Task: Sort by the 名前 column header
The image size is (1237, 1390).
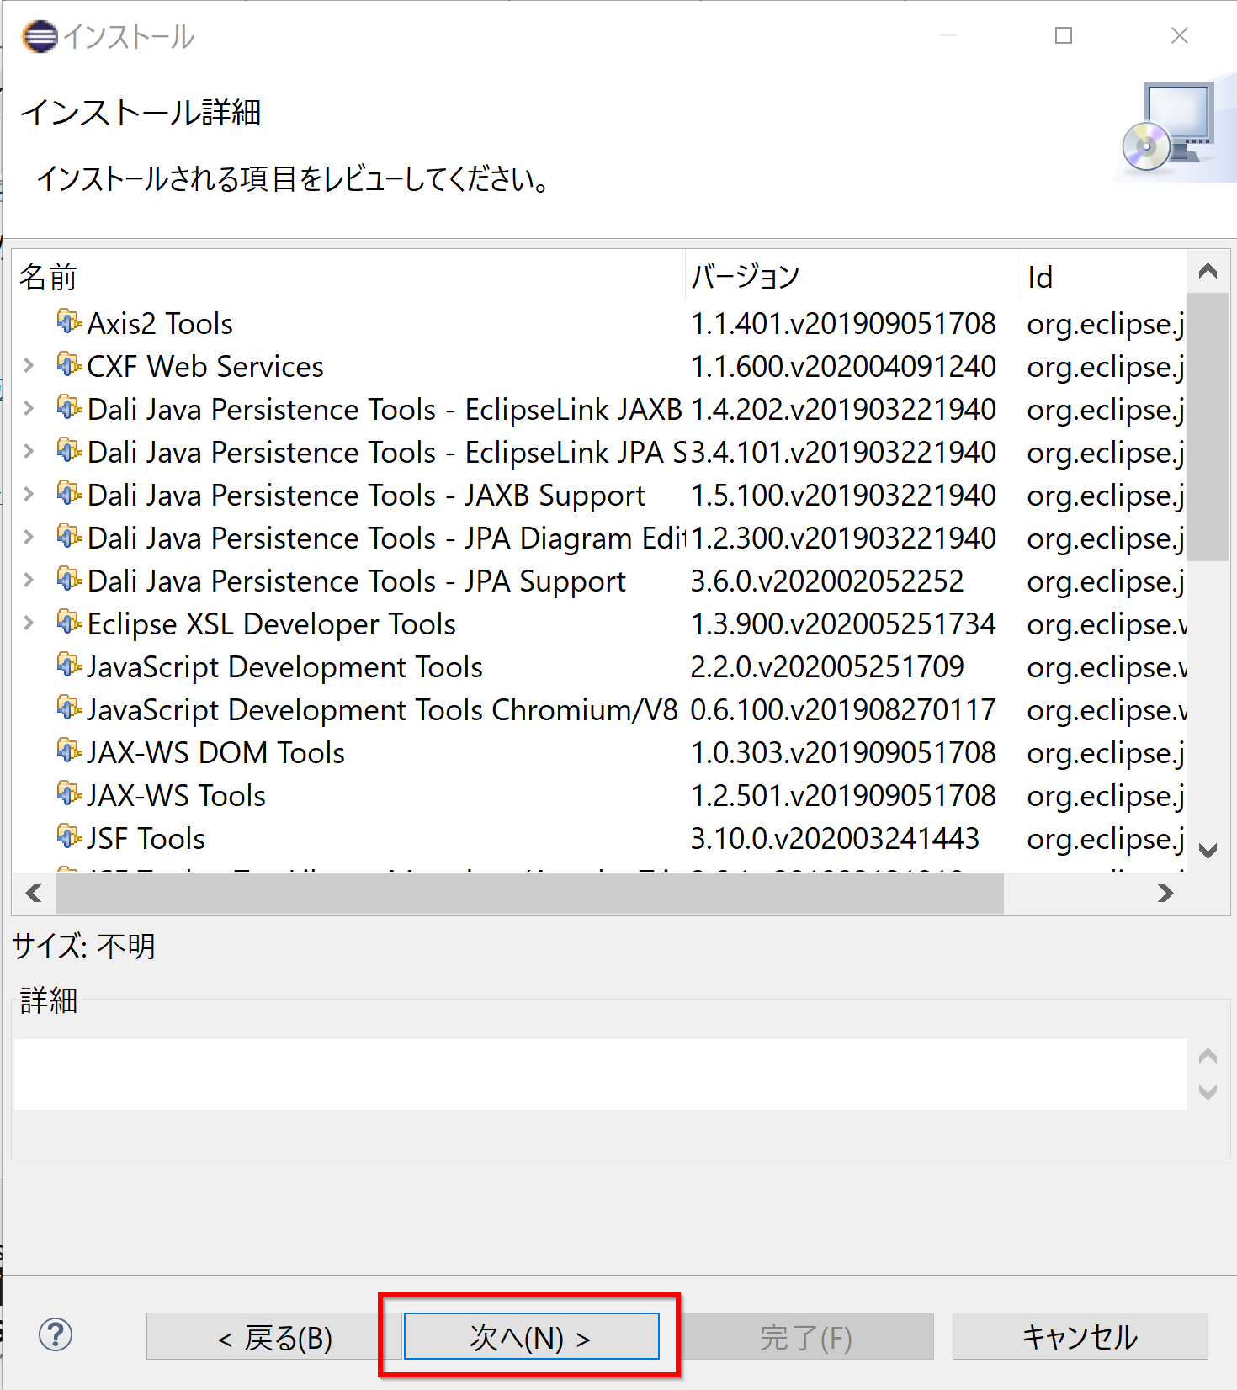Action: coord(348,277)
